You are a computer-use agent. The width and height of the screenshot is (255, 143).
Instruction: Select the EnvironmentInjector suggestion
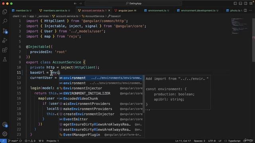point(101,88)
